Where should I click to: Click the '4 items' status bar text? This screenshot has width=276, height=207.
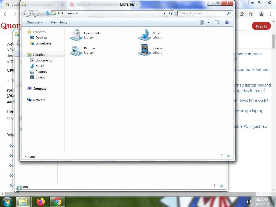click(x=30, y=157)
